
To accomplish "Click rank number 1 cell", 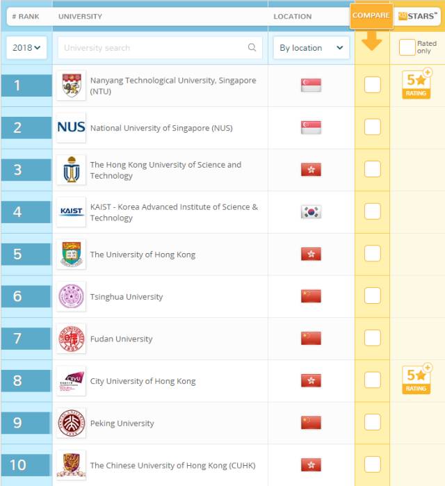I will point(26,86).
